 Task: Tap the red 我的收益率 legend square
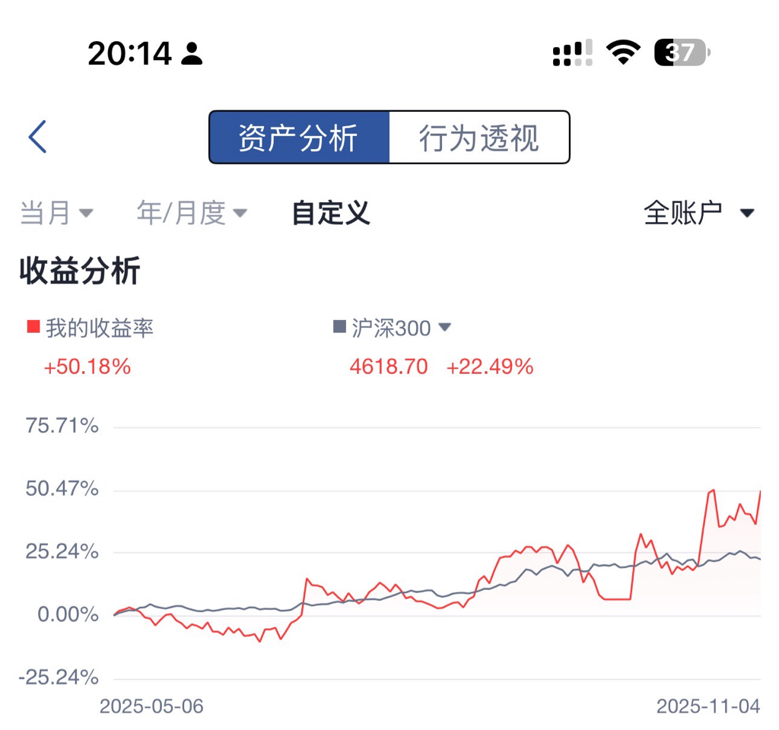click(33, 327)
